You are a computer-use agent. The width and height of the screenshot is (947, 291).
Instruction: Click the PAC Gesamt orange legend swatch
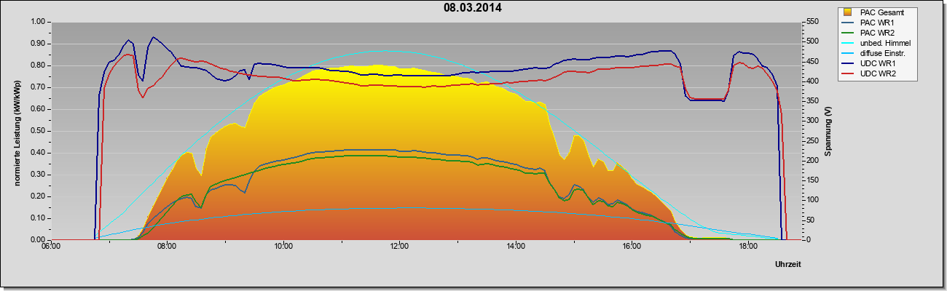click(x=848, y=12)
